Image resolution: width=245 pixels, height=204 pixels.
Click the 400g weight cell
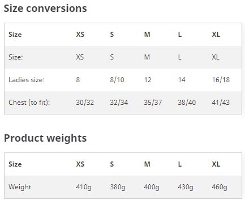[152, 187]
